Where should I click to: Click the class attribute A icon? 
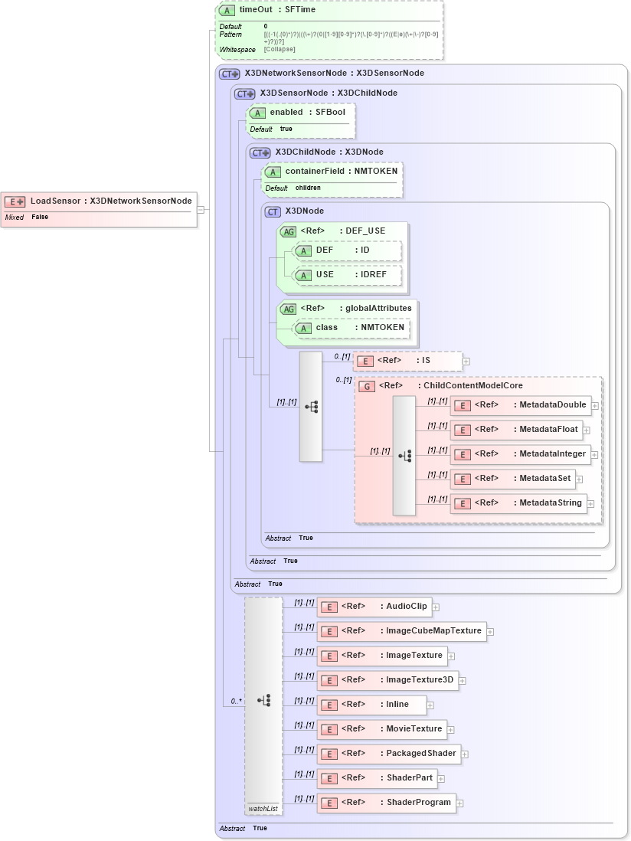tap(303, 329)
